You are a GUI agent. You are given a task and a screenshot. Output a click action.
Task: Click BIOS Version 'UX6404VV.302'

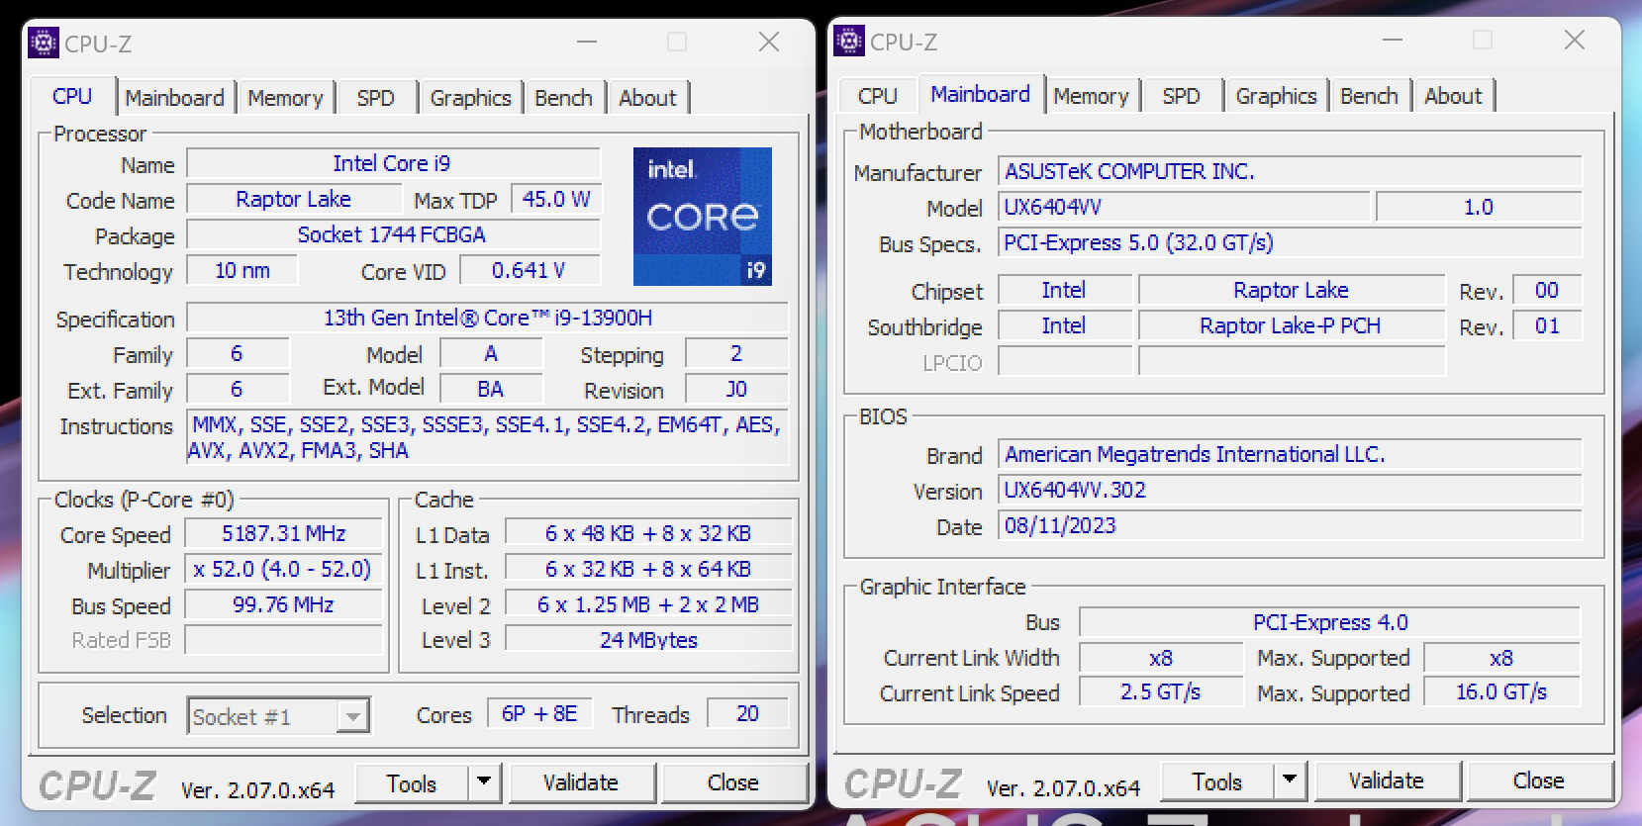[x=1291, y=490]
